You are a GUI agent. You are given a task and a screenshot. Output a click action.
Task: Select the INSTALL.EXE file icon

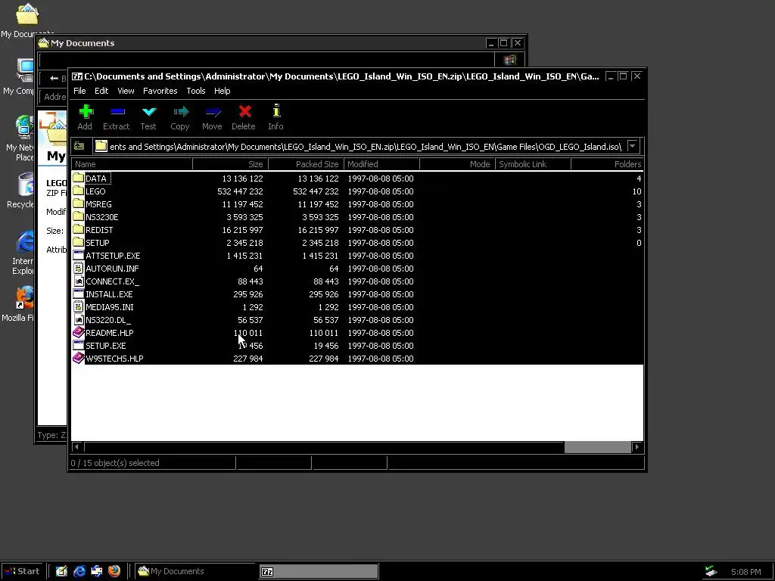78,294
